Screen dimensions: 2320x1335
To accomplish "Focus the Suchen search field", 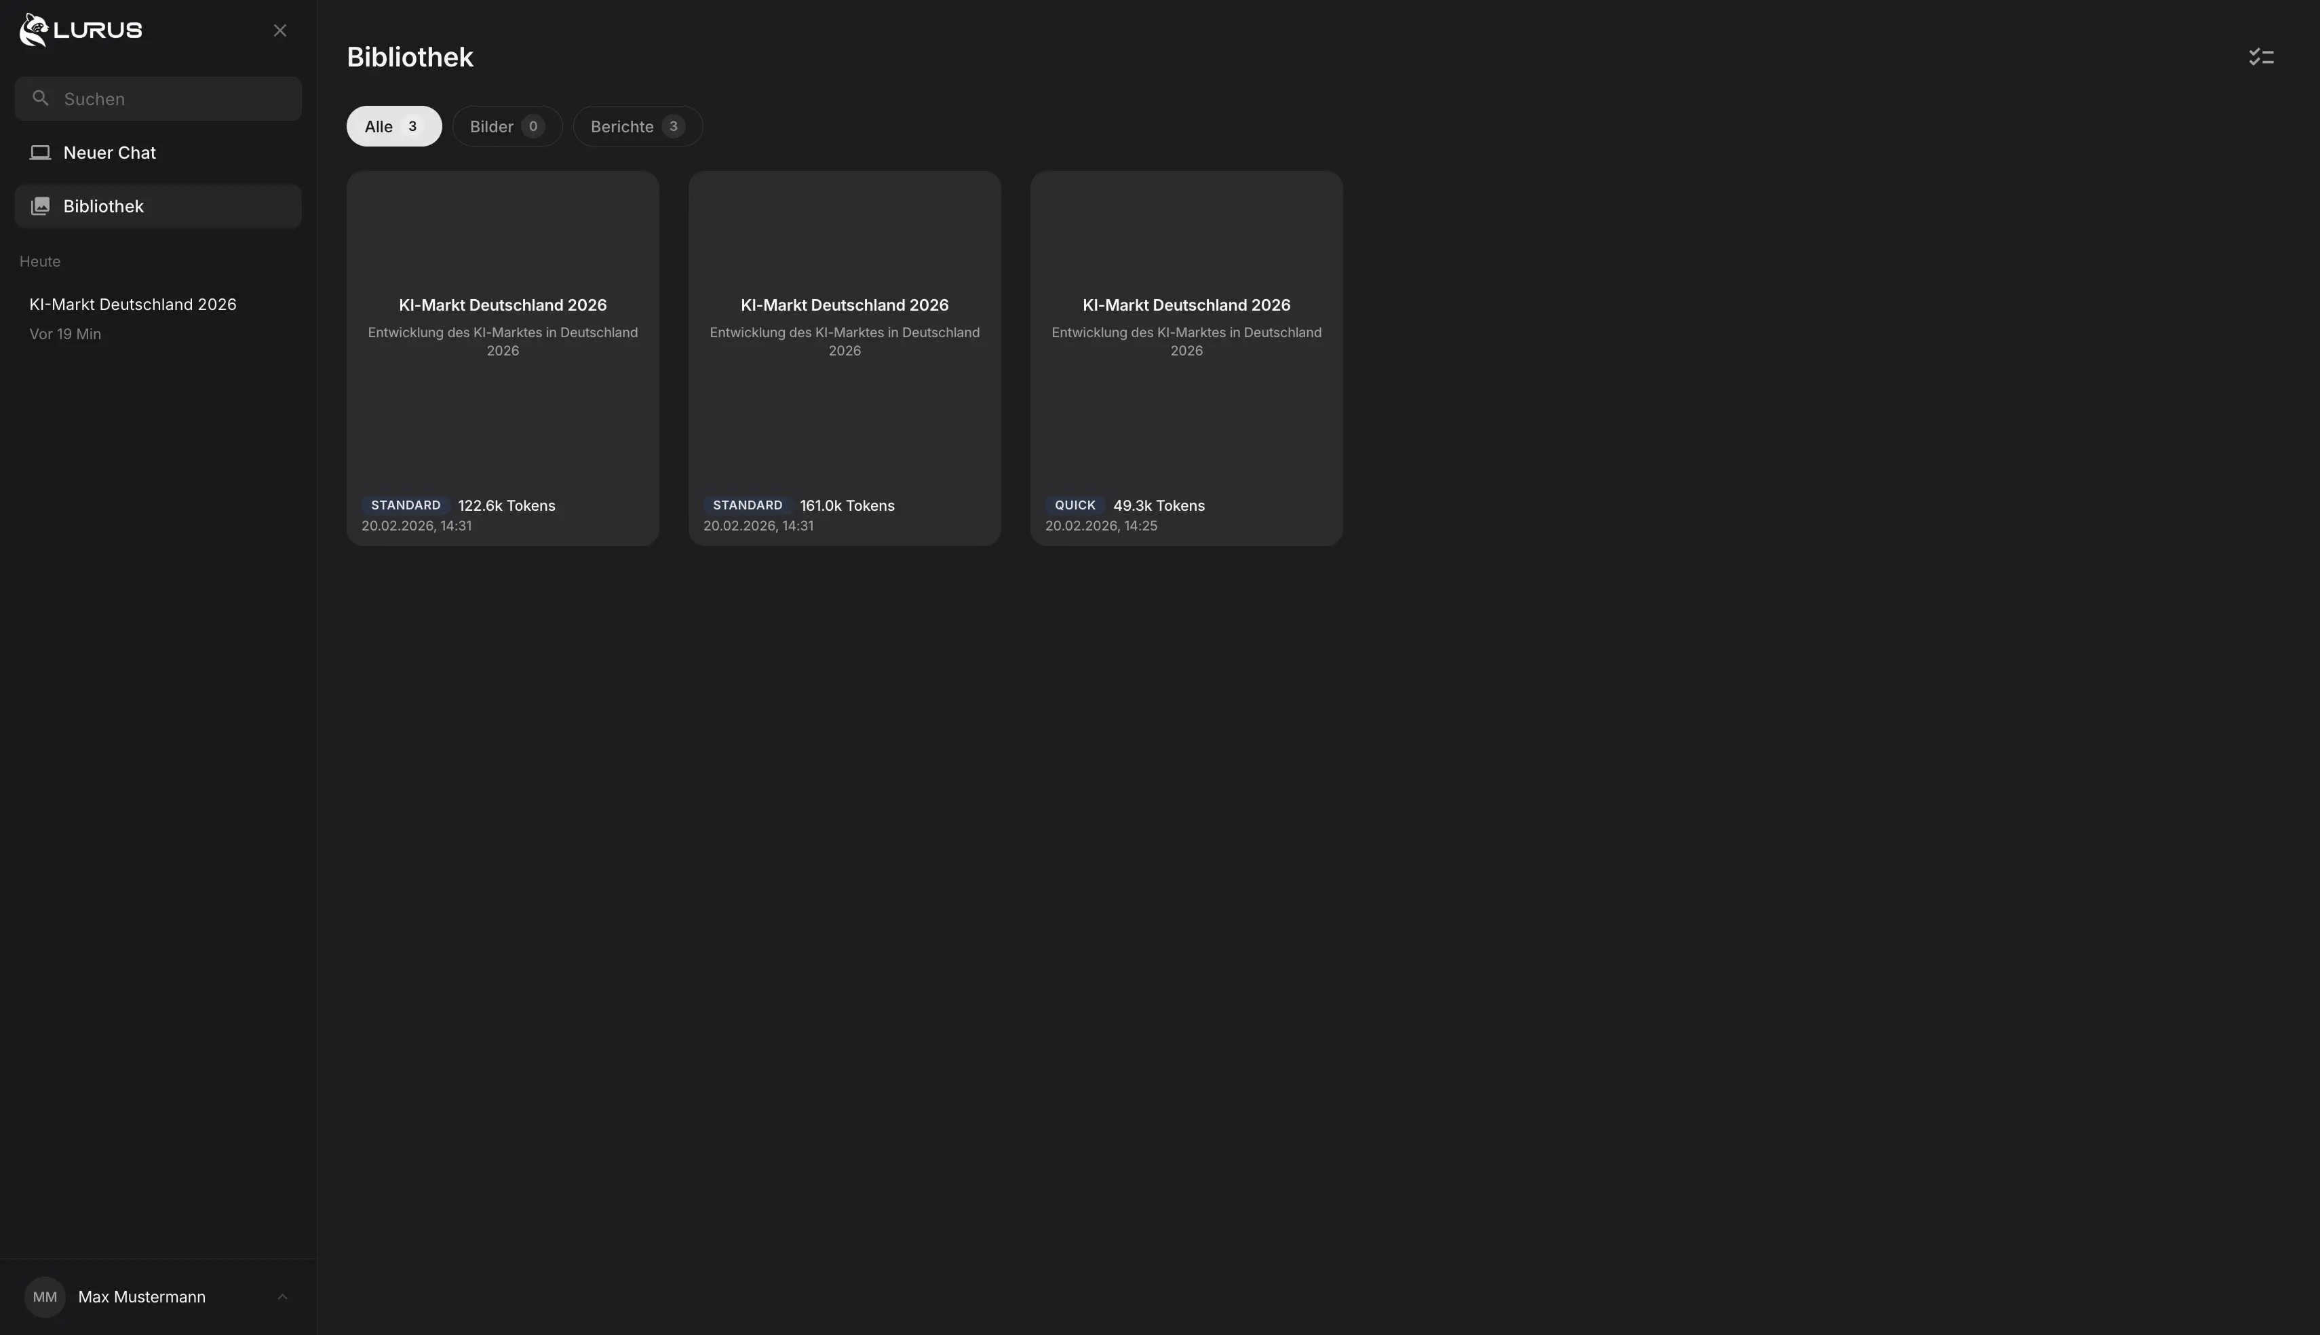I will pos(174,99).
